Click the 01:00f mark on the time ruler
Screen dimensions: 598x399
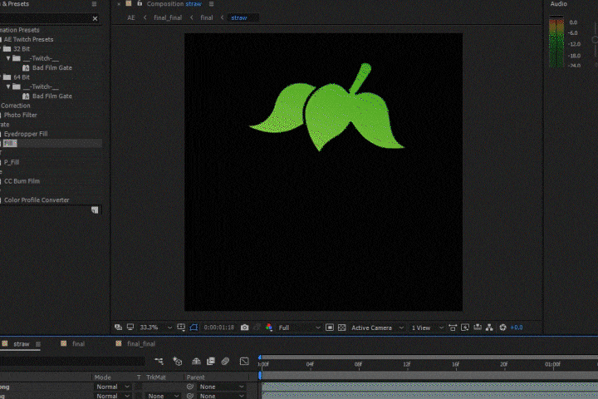[552, 364]
